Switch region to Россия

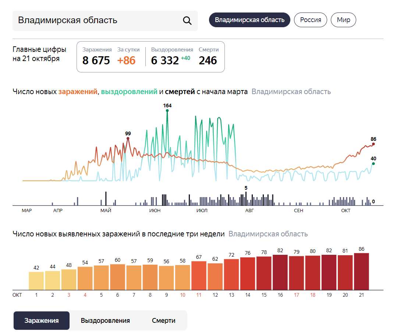(311, 20)
